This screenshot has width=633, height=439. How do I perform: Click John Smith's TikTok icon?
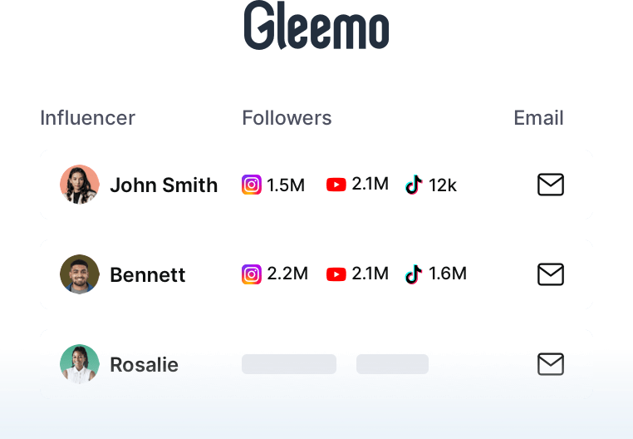click(x=414, y=185)
